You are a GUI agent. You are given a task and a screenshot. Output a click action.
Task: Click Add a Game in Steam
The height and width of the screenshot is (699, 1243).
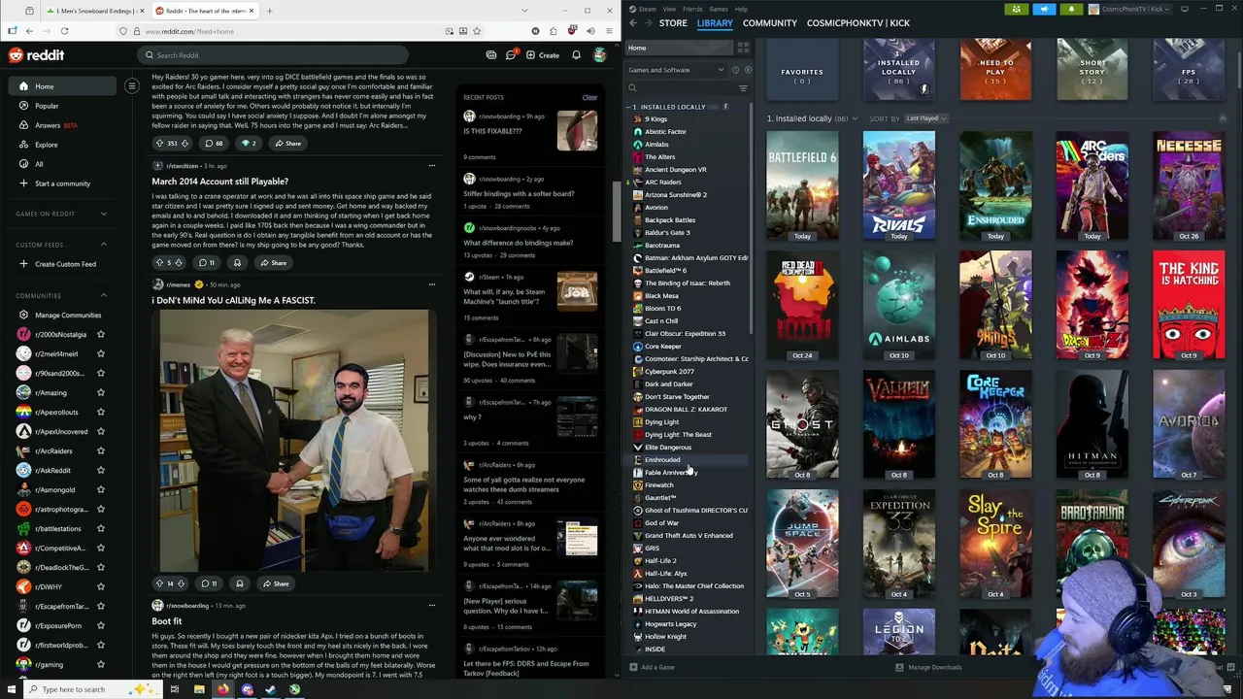[x=652, y=667]
